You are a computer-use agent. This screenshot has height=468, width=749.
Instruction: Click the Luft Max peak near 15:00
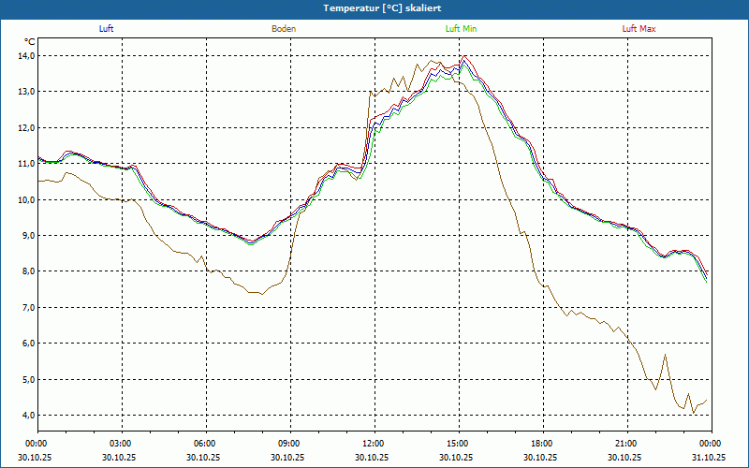[x=464, y=56]
